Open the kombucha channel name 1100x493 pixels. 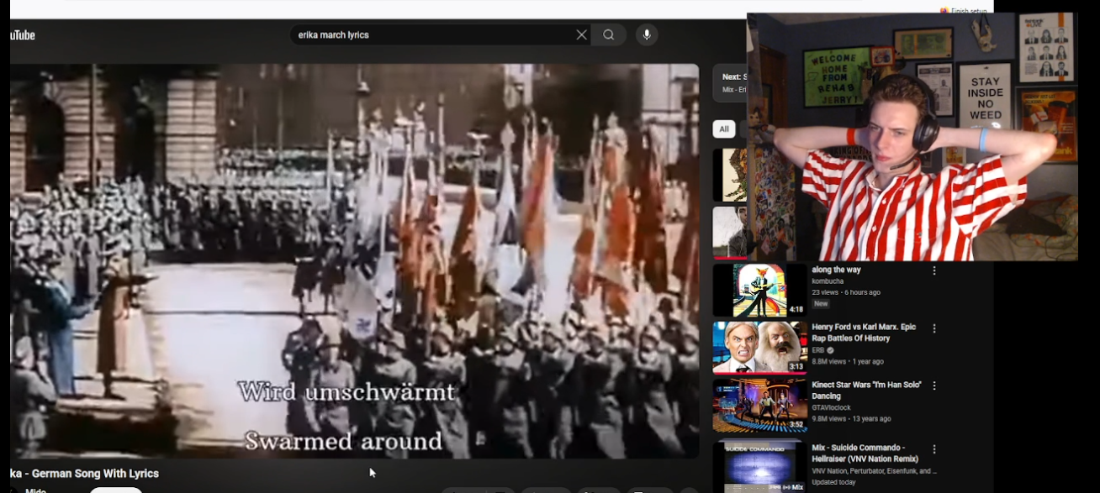click(828, 281)
